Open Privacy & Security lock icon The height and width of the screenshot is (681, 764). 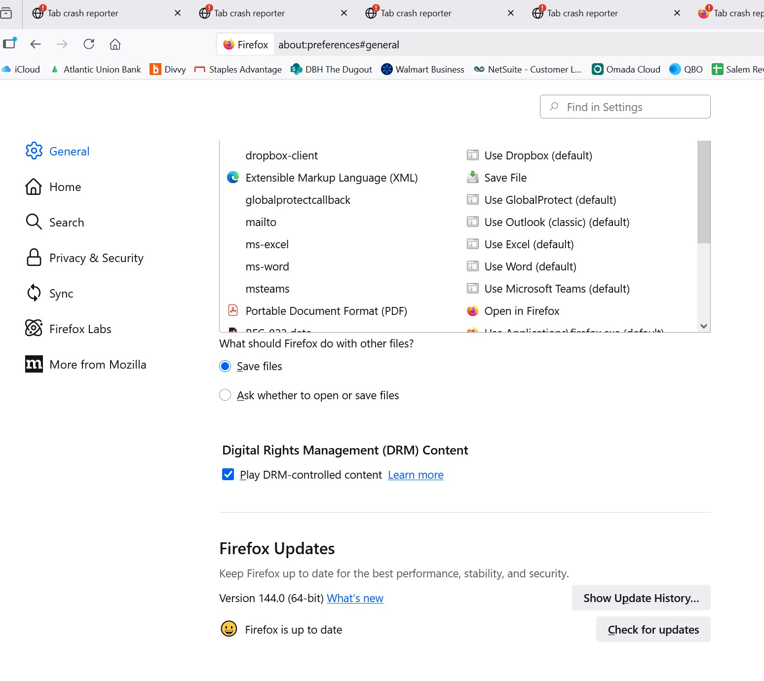(x=34, y=258)
